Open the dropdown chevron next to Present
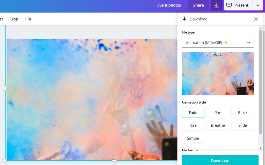Image resolution: width=265 pixels, height=165 pixels. tap(257, 5)
